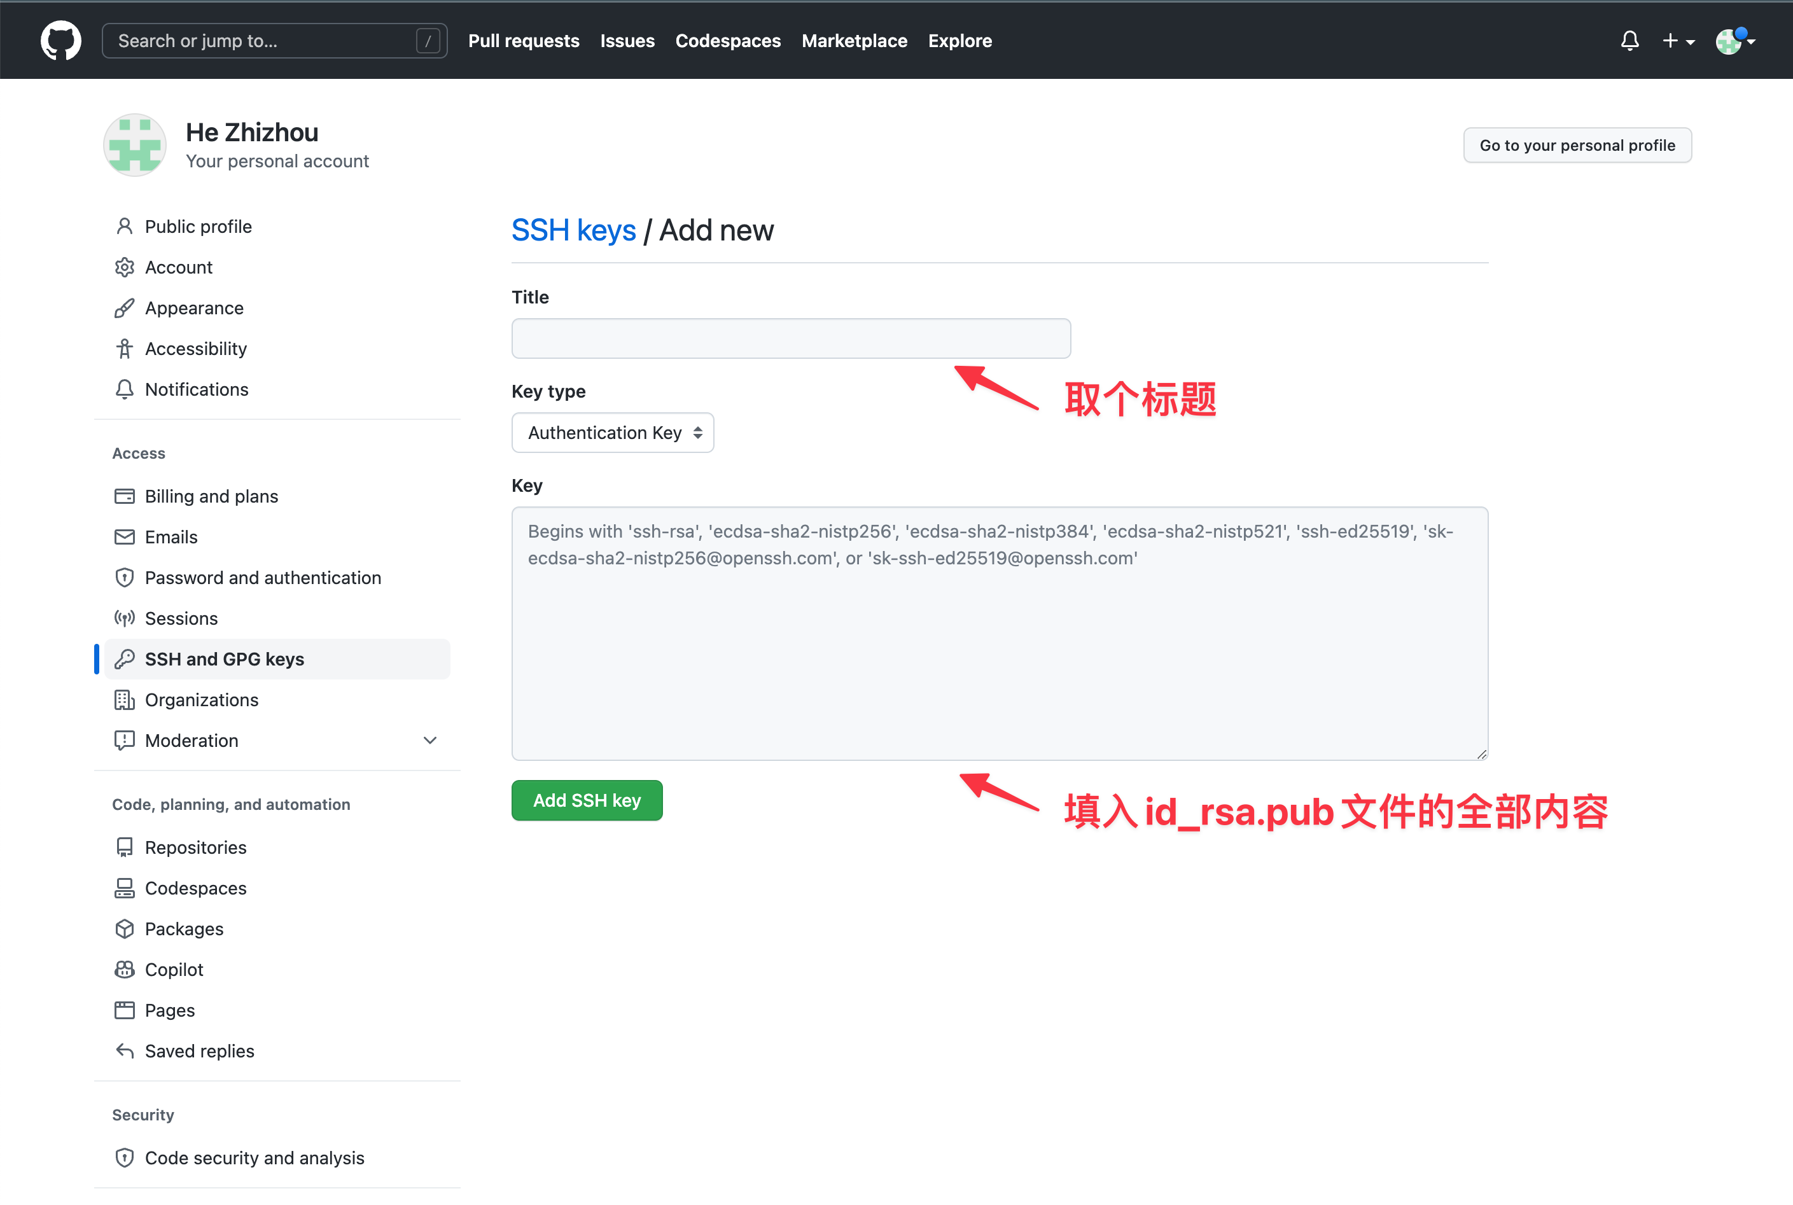Image resolution: width=1793 pixels, height=1205 pixels.
Task: Open the plus create-new dropdown
Action: (x=1678, y=41)
